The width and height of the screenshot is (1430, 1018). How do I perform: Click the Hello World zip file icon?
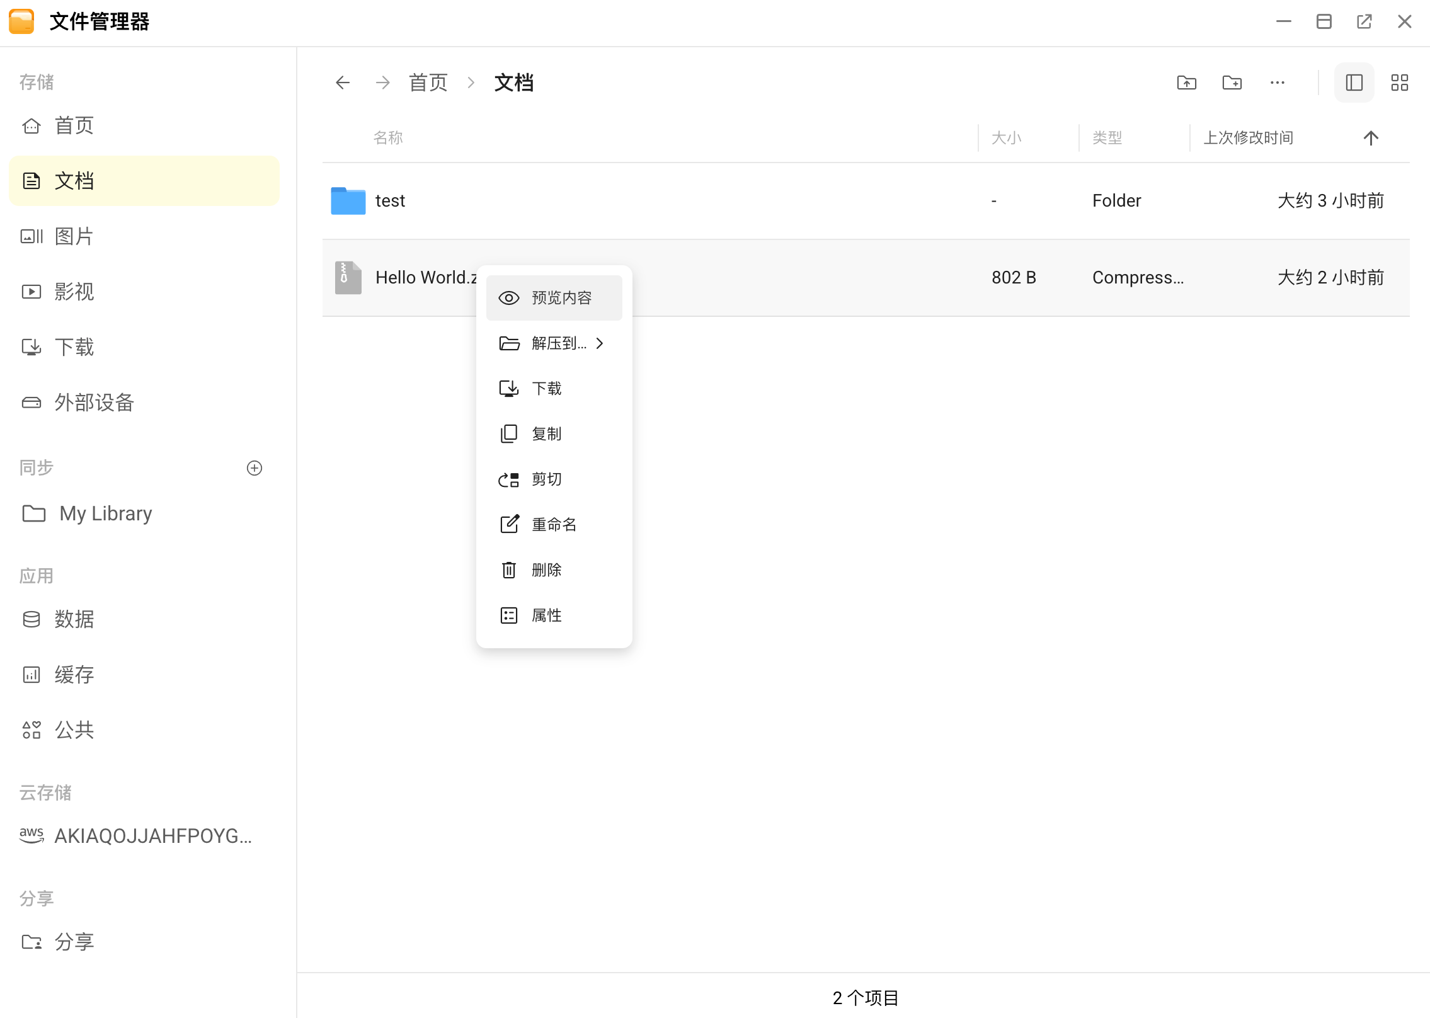click(x=348, y=278)
